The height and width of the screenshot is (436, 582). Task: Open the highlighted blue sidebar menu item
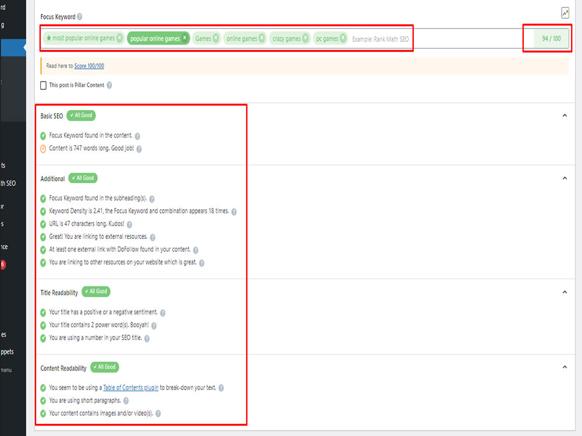click(13, 48)
